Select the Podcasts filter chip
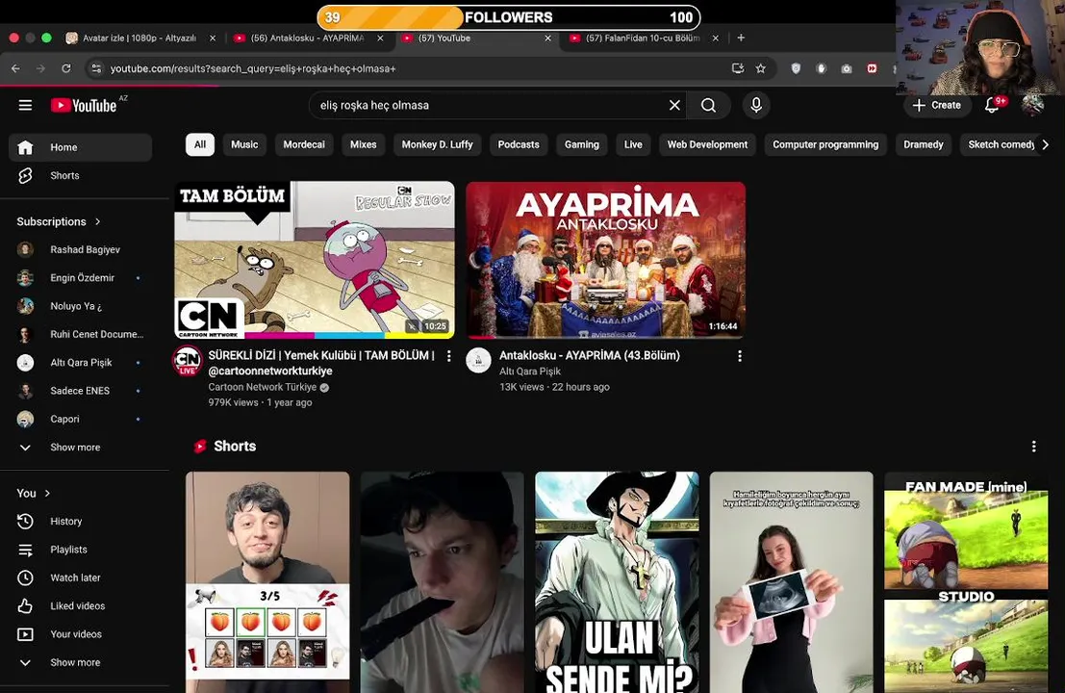The width and height of the screenshot is (1065, 693). pos(519,144)
